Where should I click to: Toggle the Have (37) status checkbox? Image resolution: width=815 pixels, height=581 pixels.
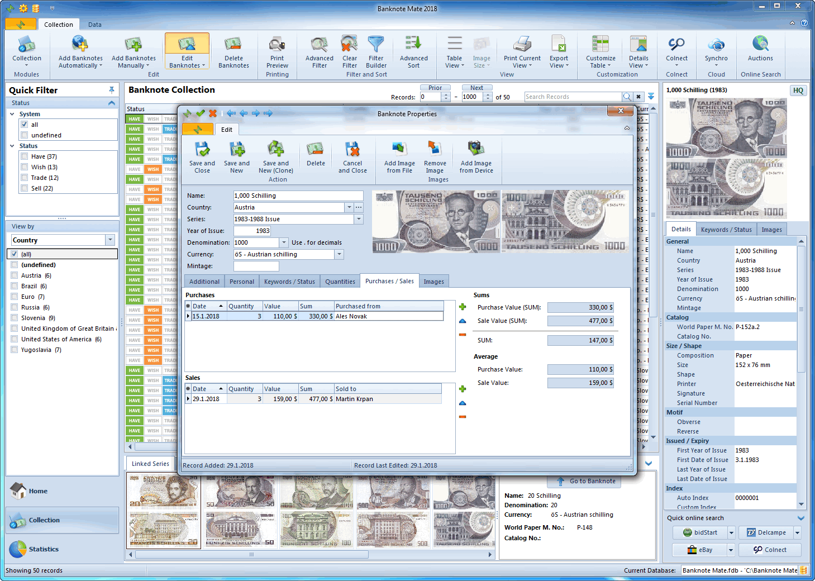pyautogui.click(x=25, y=157)
